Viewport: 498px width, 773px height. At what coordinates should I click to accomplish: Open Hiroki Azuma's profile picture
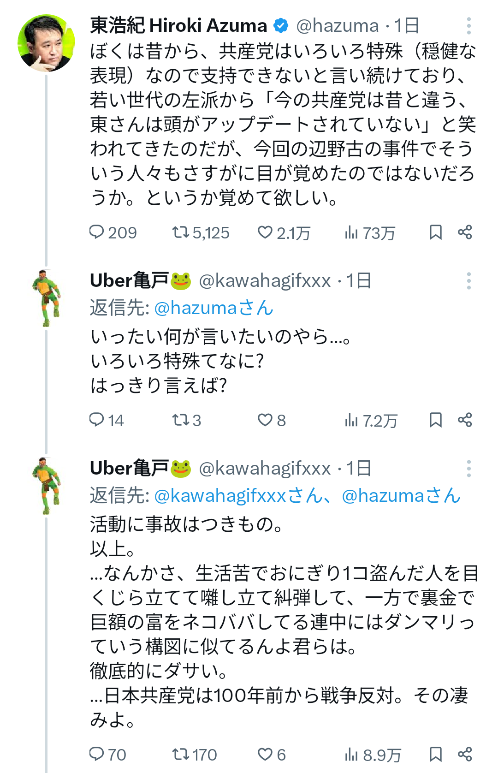[46, 43]
